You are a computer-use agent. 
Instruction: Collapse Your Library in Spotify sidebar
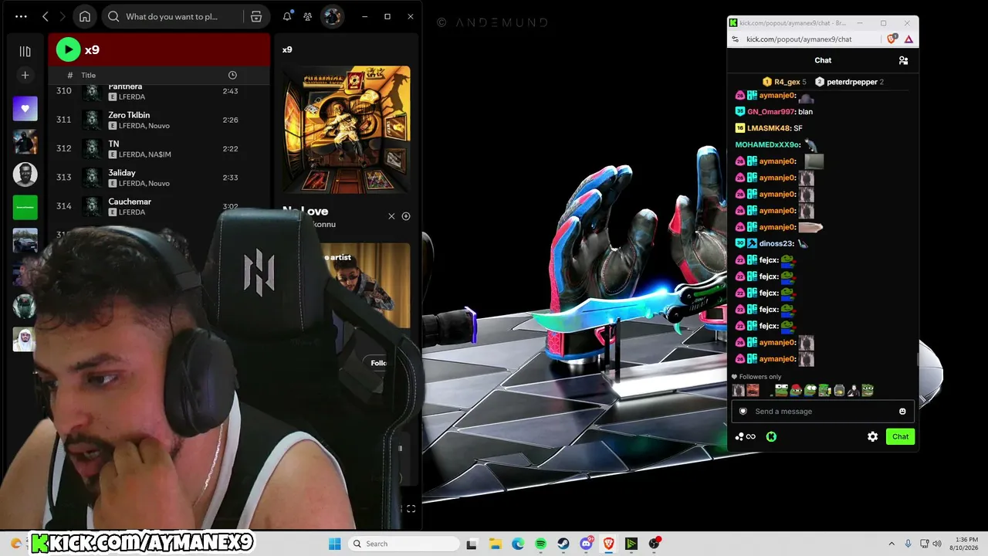25,51
